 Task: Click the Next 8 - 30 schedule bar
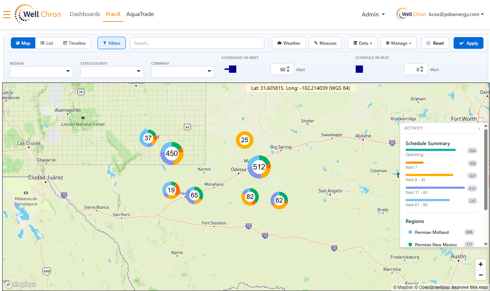(429, 175)
